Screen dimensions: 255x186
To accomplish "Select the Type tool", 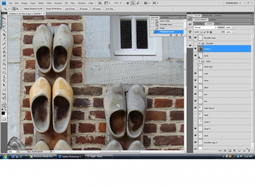I will (4, 81).
